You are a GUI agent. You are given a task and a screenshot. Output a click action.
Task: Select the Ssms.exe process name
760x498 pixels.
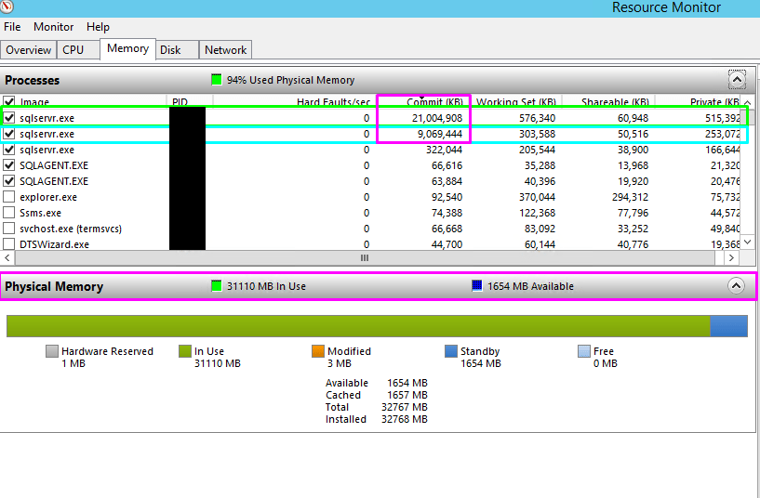pos(40,213)
